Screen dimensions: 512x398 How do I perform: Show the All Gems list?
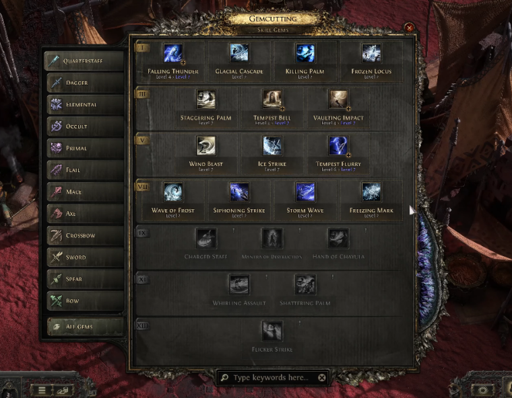click(x=86, y=326)
